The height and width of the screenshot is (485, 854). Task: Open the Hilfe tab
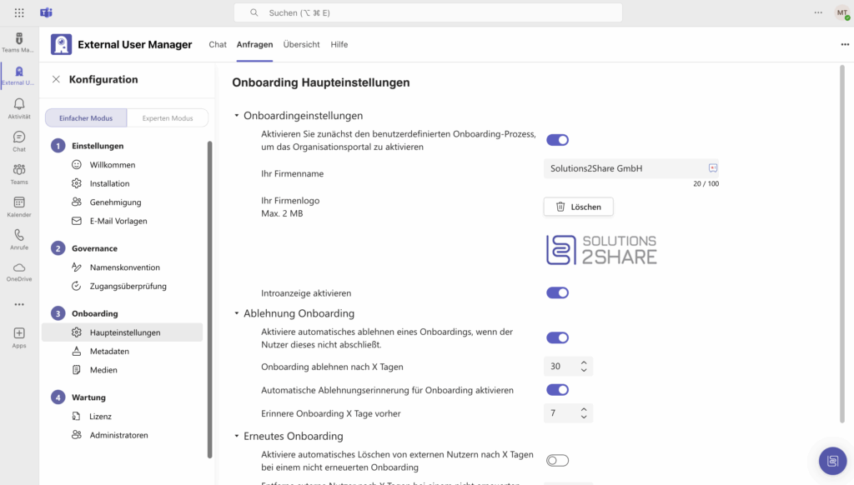tap(339, 45)
